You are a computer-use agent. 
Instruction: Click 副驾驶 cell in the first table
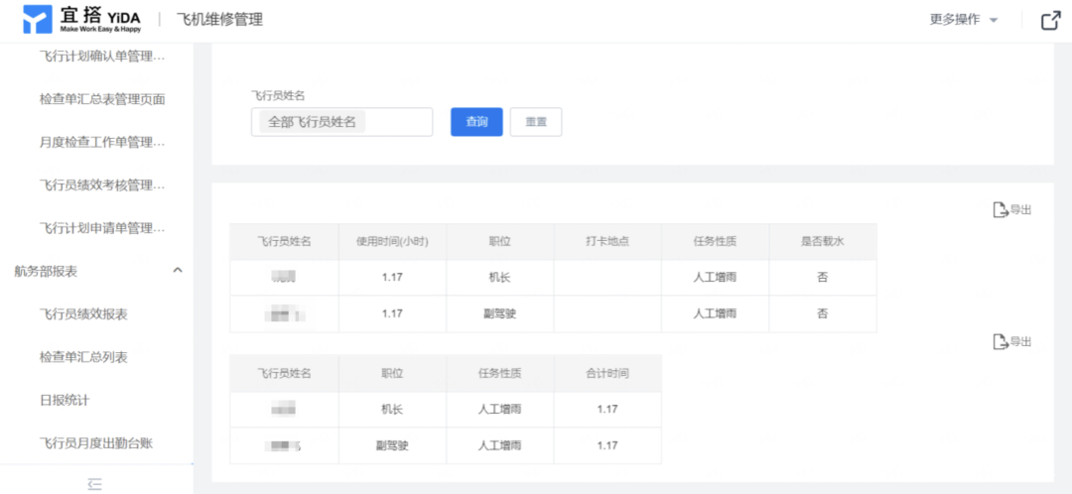click(499, 313)
